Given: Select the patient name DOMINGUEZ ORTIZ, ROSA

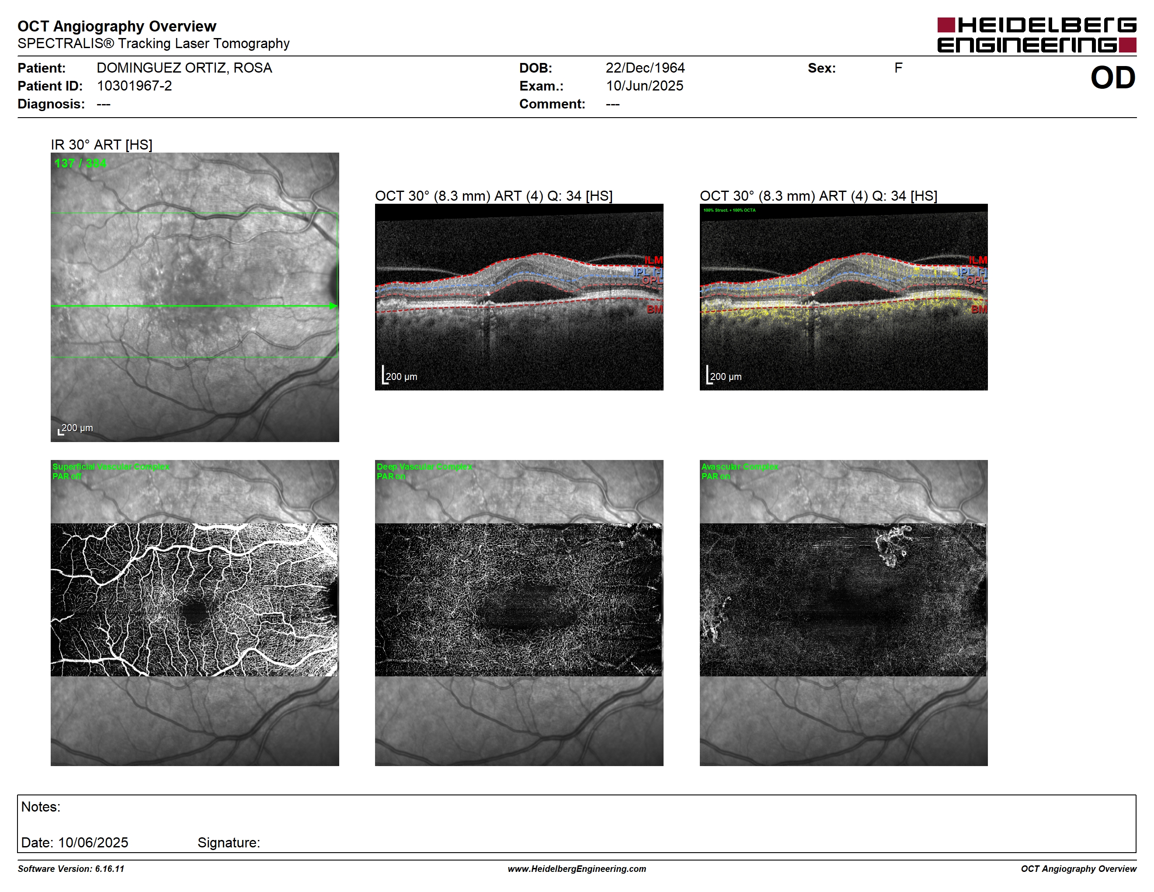Looking at the screenshot, I should tap(184, 68).
